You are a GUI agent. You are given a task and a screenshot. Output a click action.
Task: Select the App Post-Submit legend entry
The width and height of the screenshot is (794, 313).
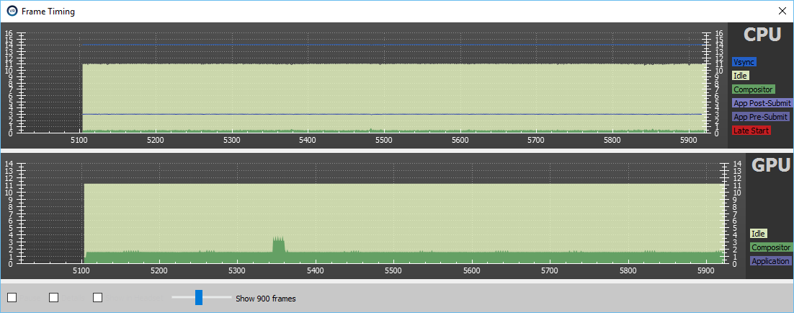tap(762, 103)
